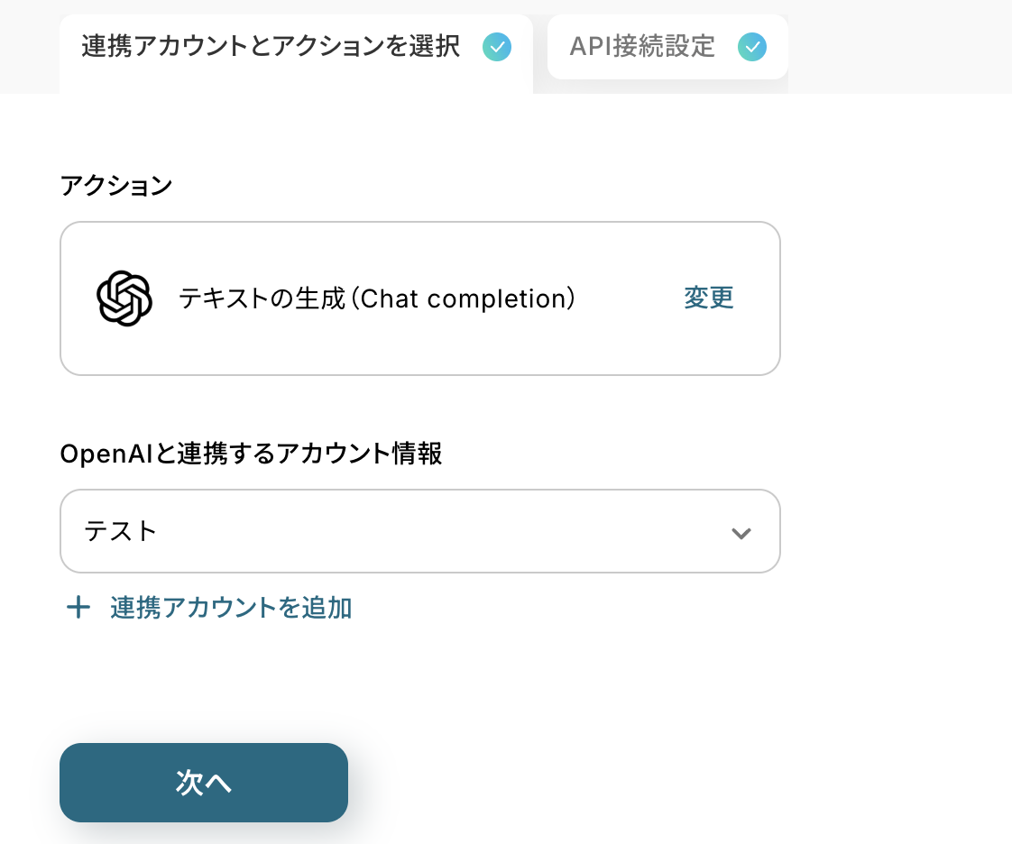Screen dimensions: 1012x844
Task: Click the テキストの生成 action name text
Action: (x=262, y=298)
